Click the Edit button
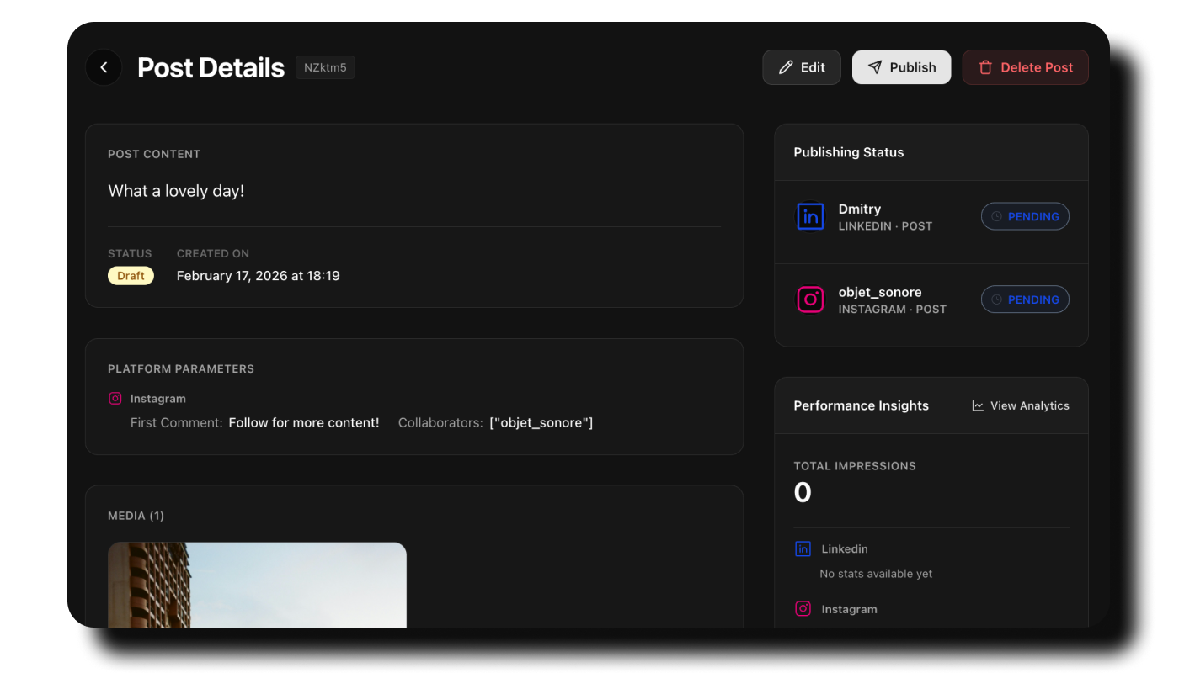This screenshot has height=673, width=1179. click(x=801, y=67)
